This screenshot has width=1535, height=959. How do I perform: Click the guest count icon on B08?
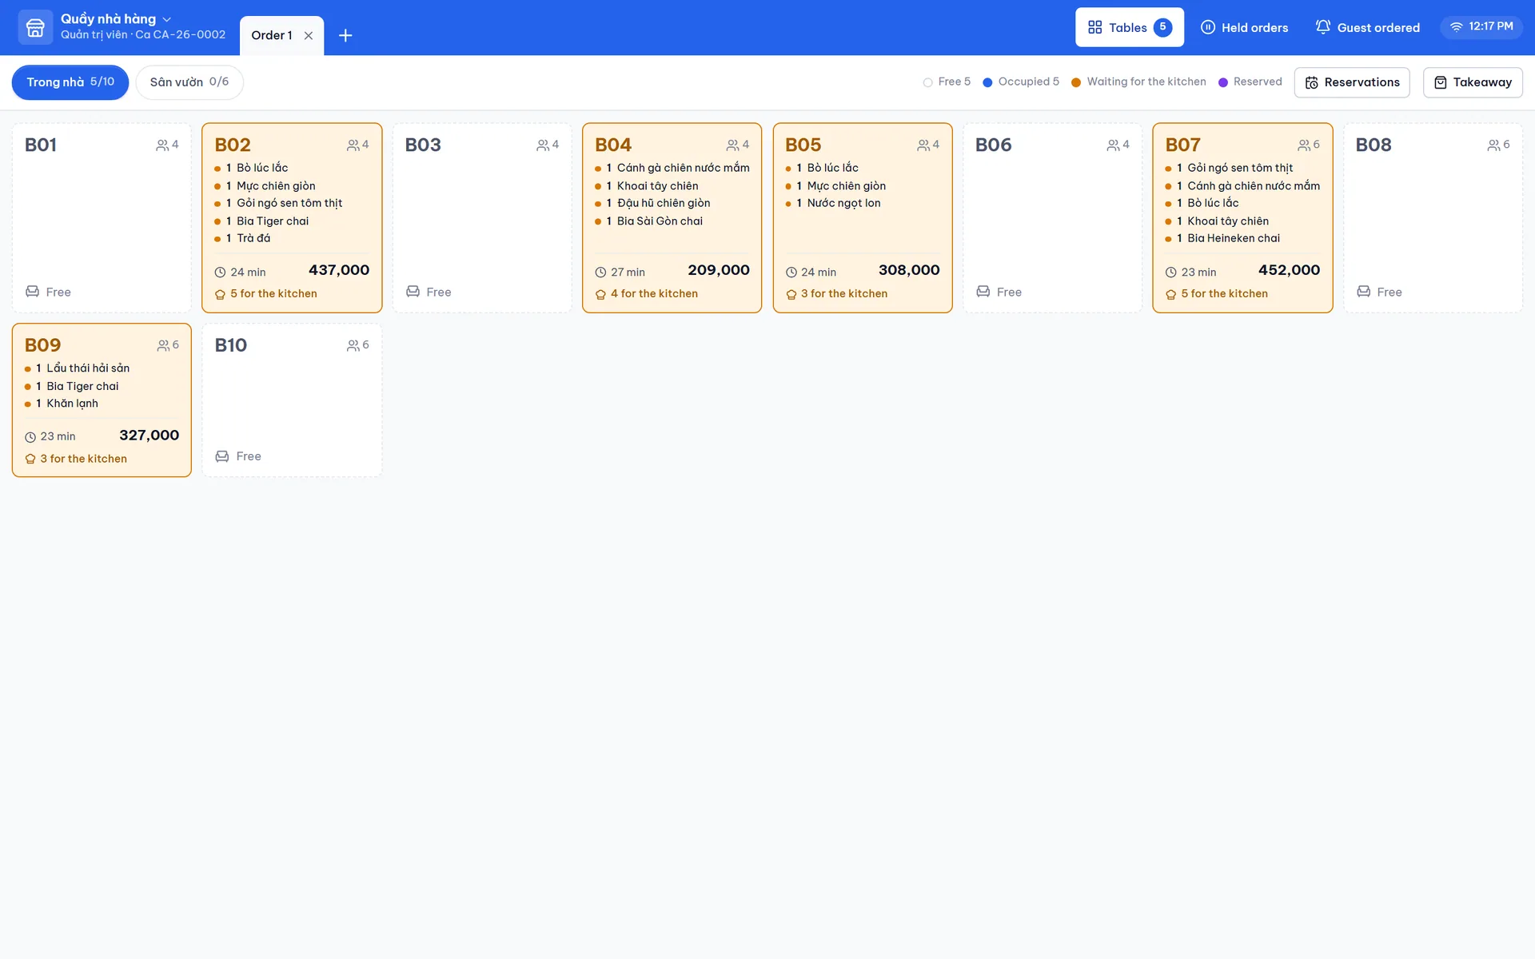(x=1493, y=145)
